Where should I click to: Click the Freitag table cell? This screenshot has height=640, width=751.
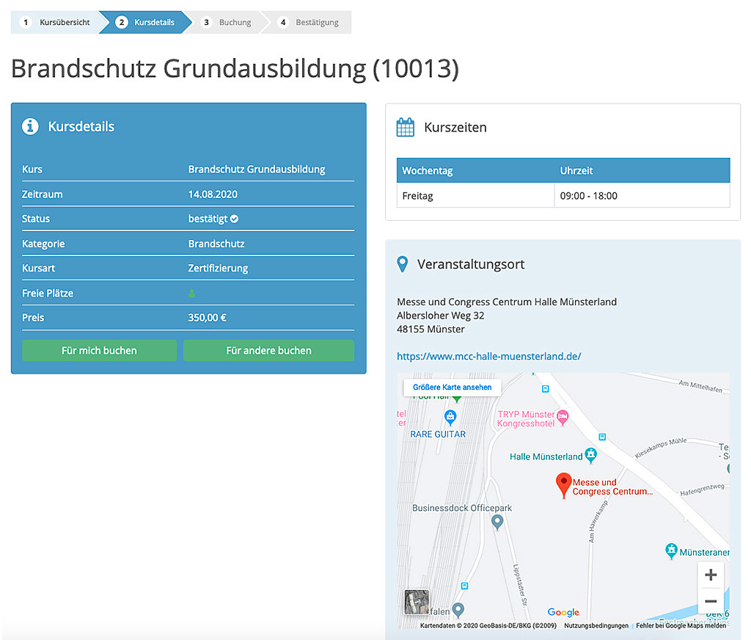[x=475, y=195]
